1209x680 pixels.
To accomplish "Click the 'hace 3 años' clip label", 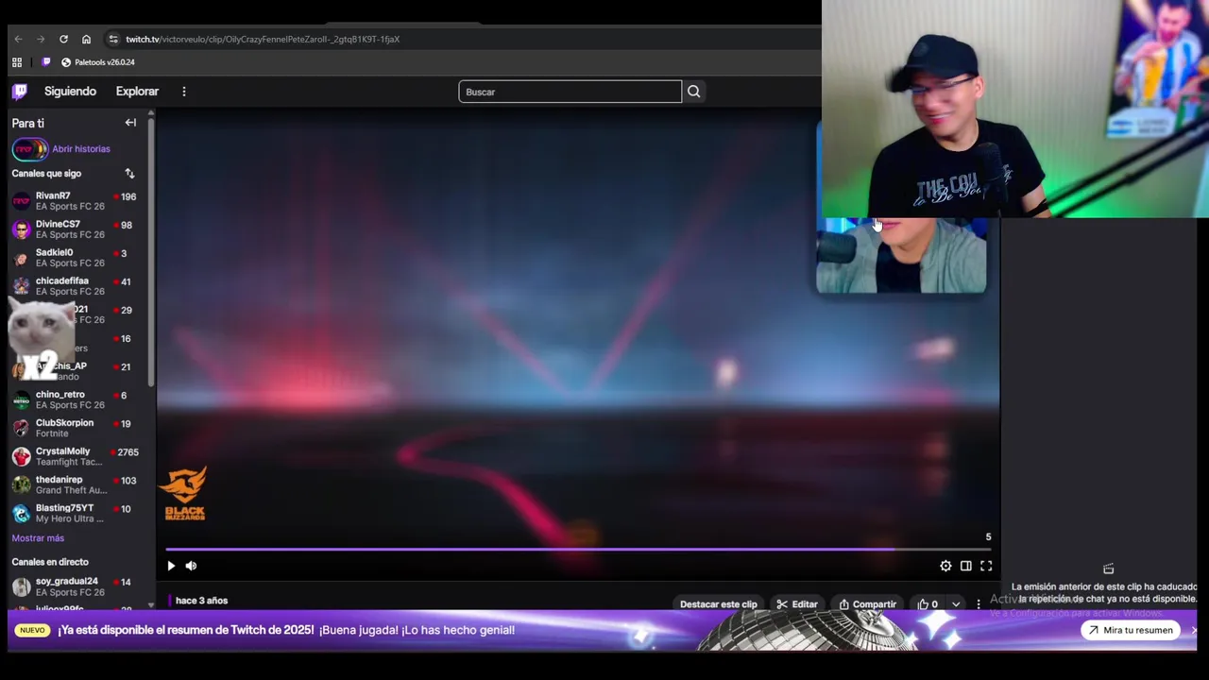I will coord(201,601).
